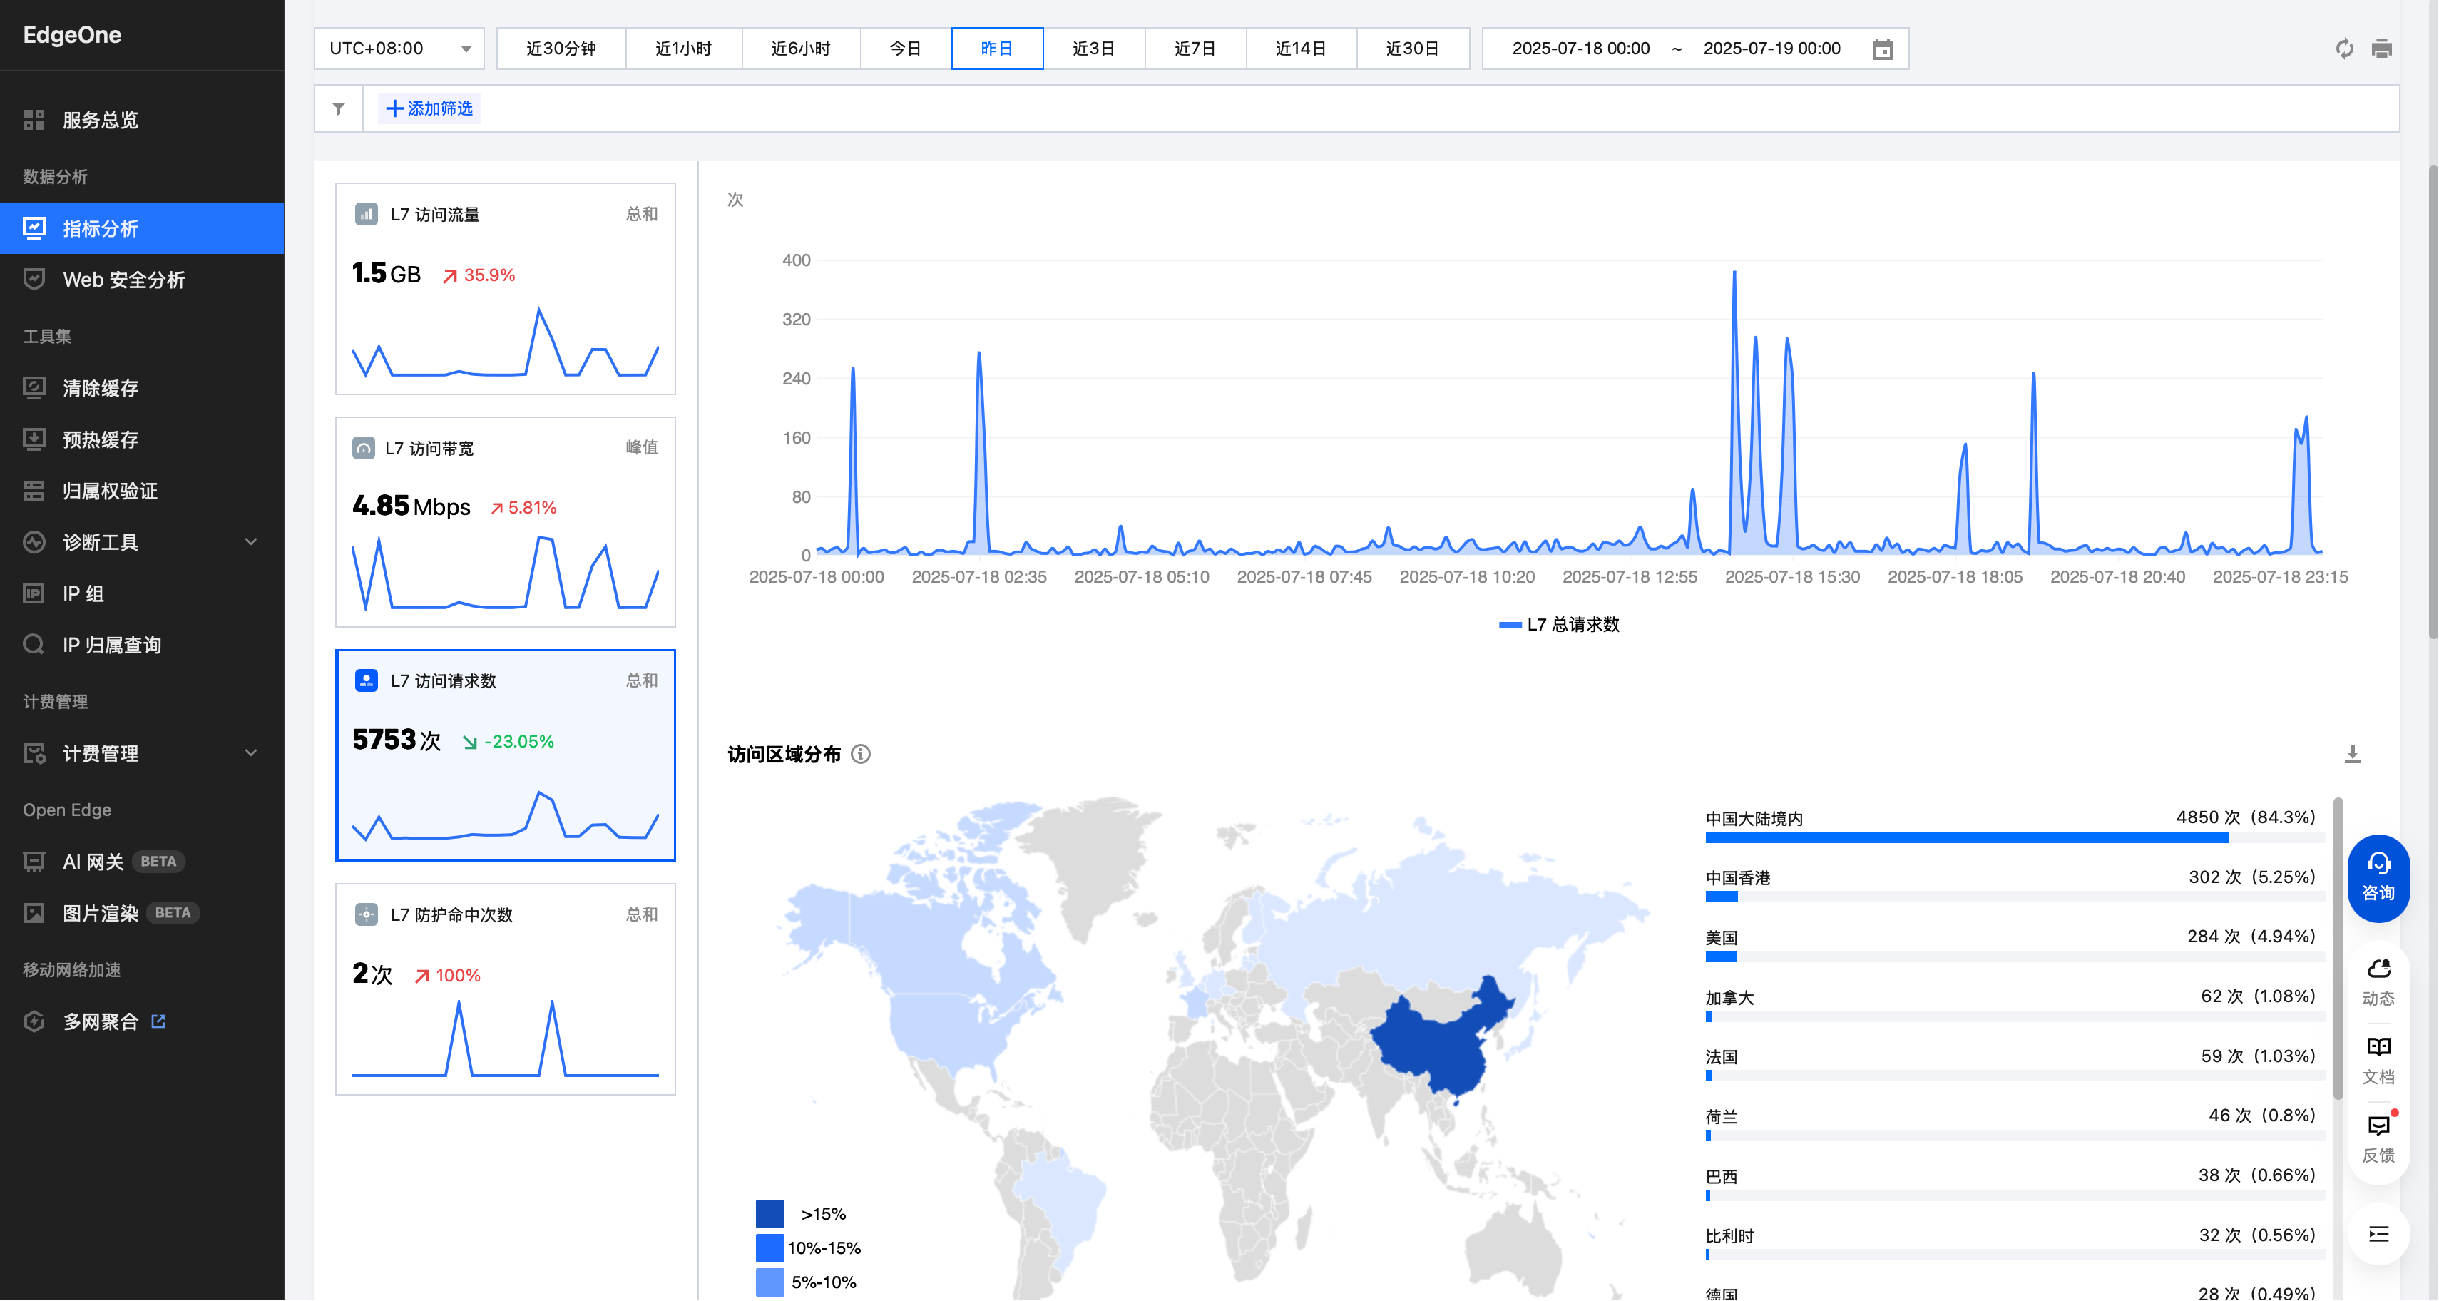
Task: Click the >15% legend color swatch
Action: [x=769, y=1214]
